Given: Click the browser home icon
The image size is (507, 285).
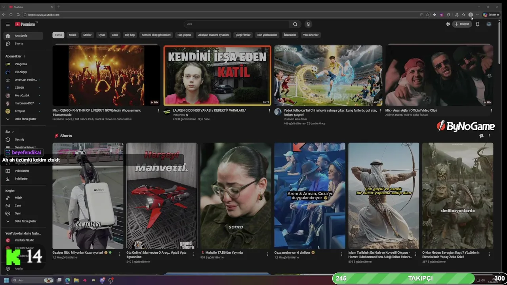Looking at the screenshot, I should tap(18, 15).
